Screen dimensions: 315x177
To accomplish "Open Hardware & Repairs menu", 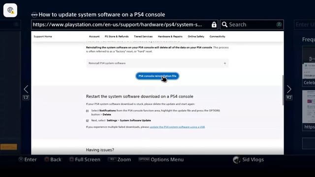I will point(170,36).
